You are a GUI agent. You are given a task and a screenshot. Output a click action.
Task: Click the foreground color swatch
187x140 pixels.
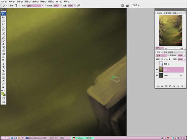click(x=3, y=93)
